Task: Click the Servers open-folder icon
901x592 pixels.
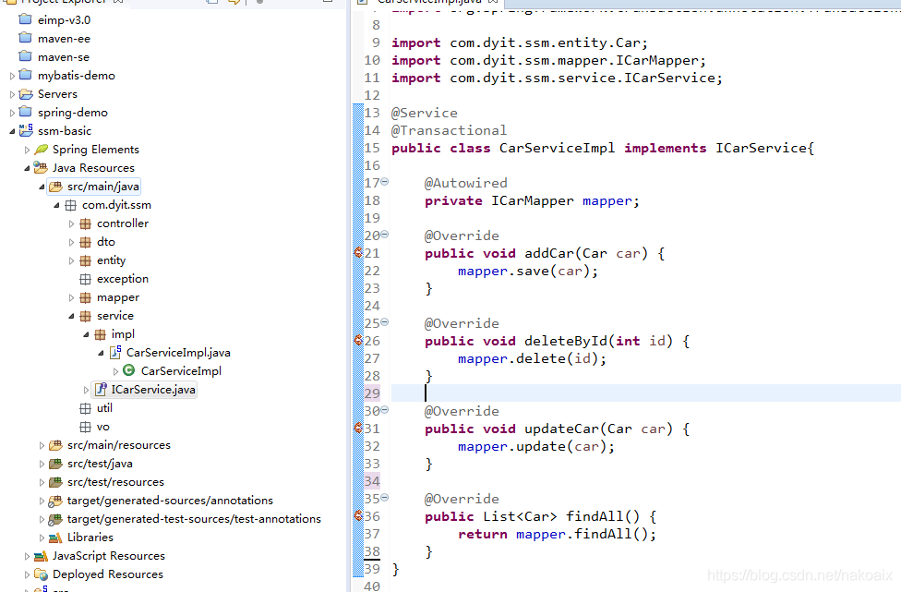Action: 26,93
